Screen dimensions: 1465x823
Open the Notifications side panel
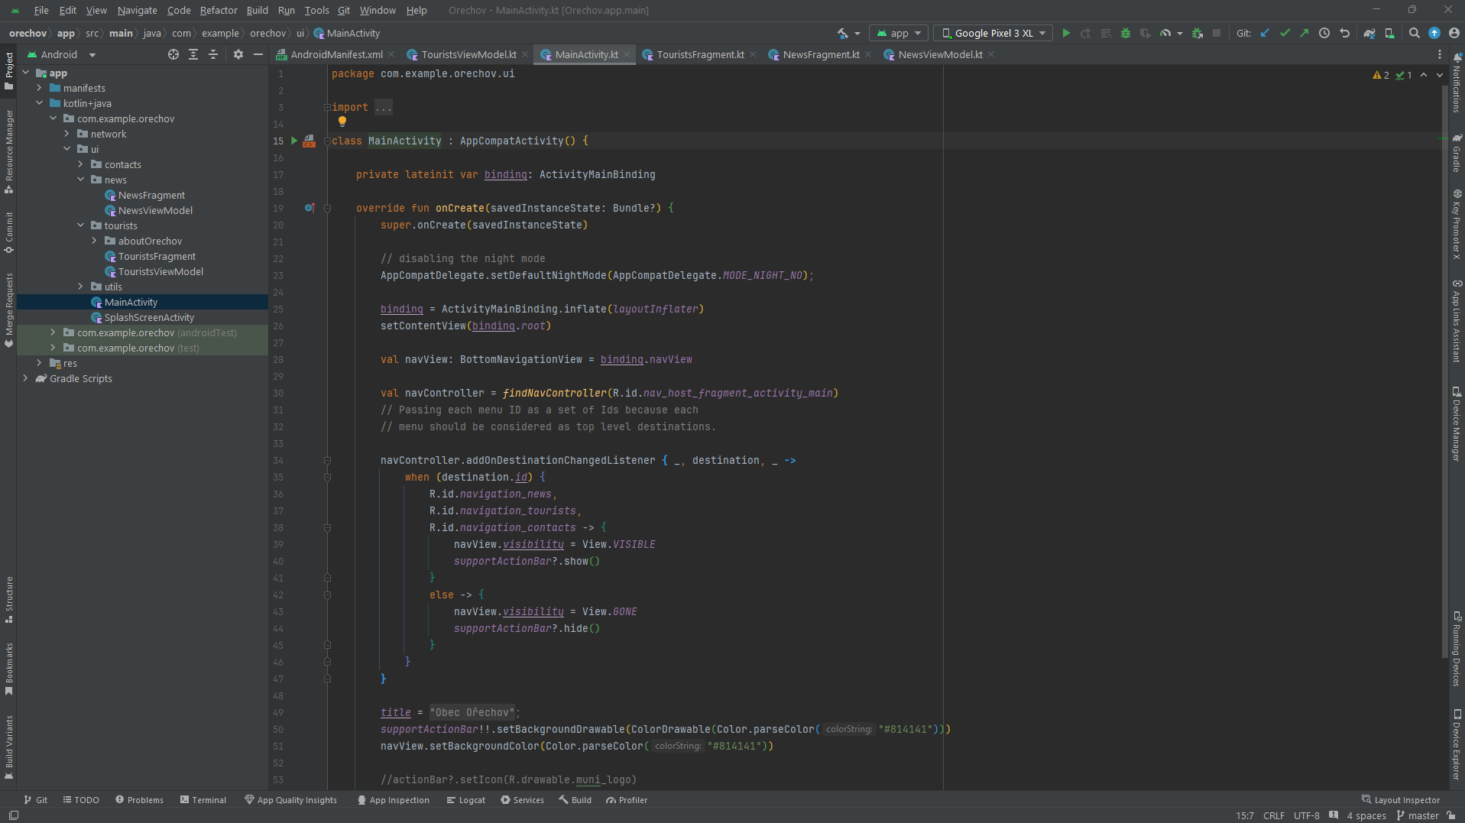1457,83
